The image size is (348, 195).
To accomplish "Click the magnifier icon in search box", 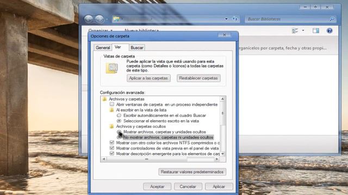I will coord(332,19).
